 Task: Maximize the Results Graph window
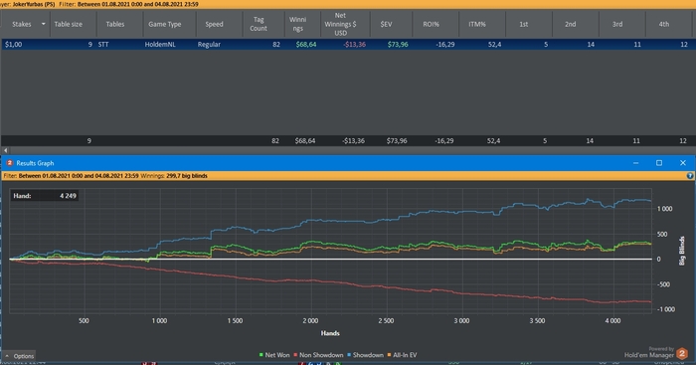[659, 163]
